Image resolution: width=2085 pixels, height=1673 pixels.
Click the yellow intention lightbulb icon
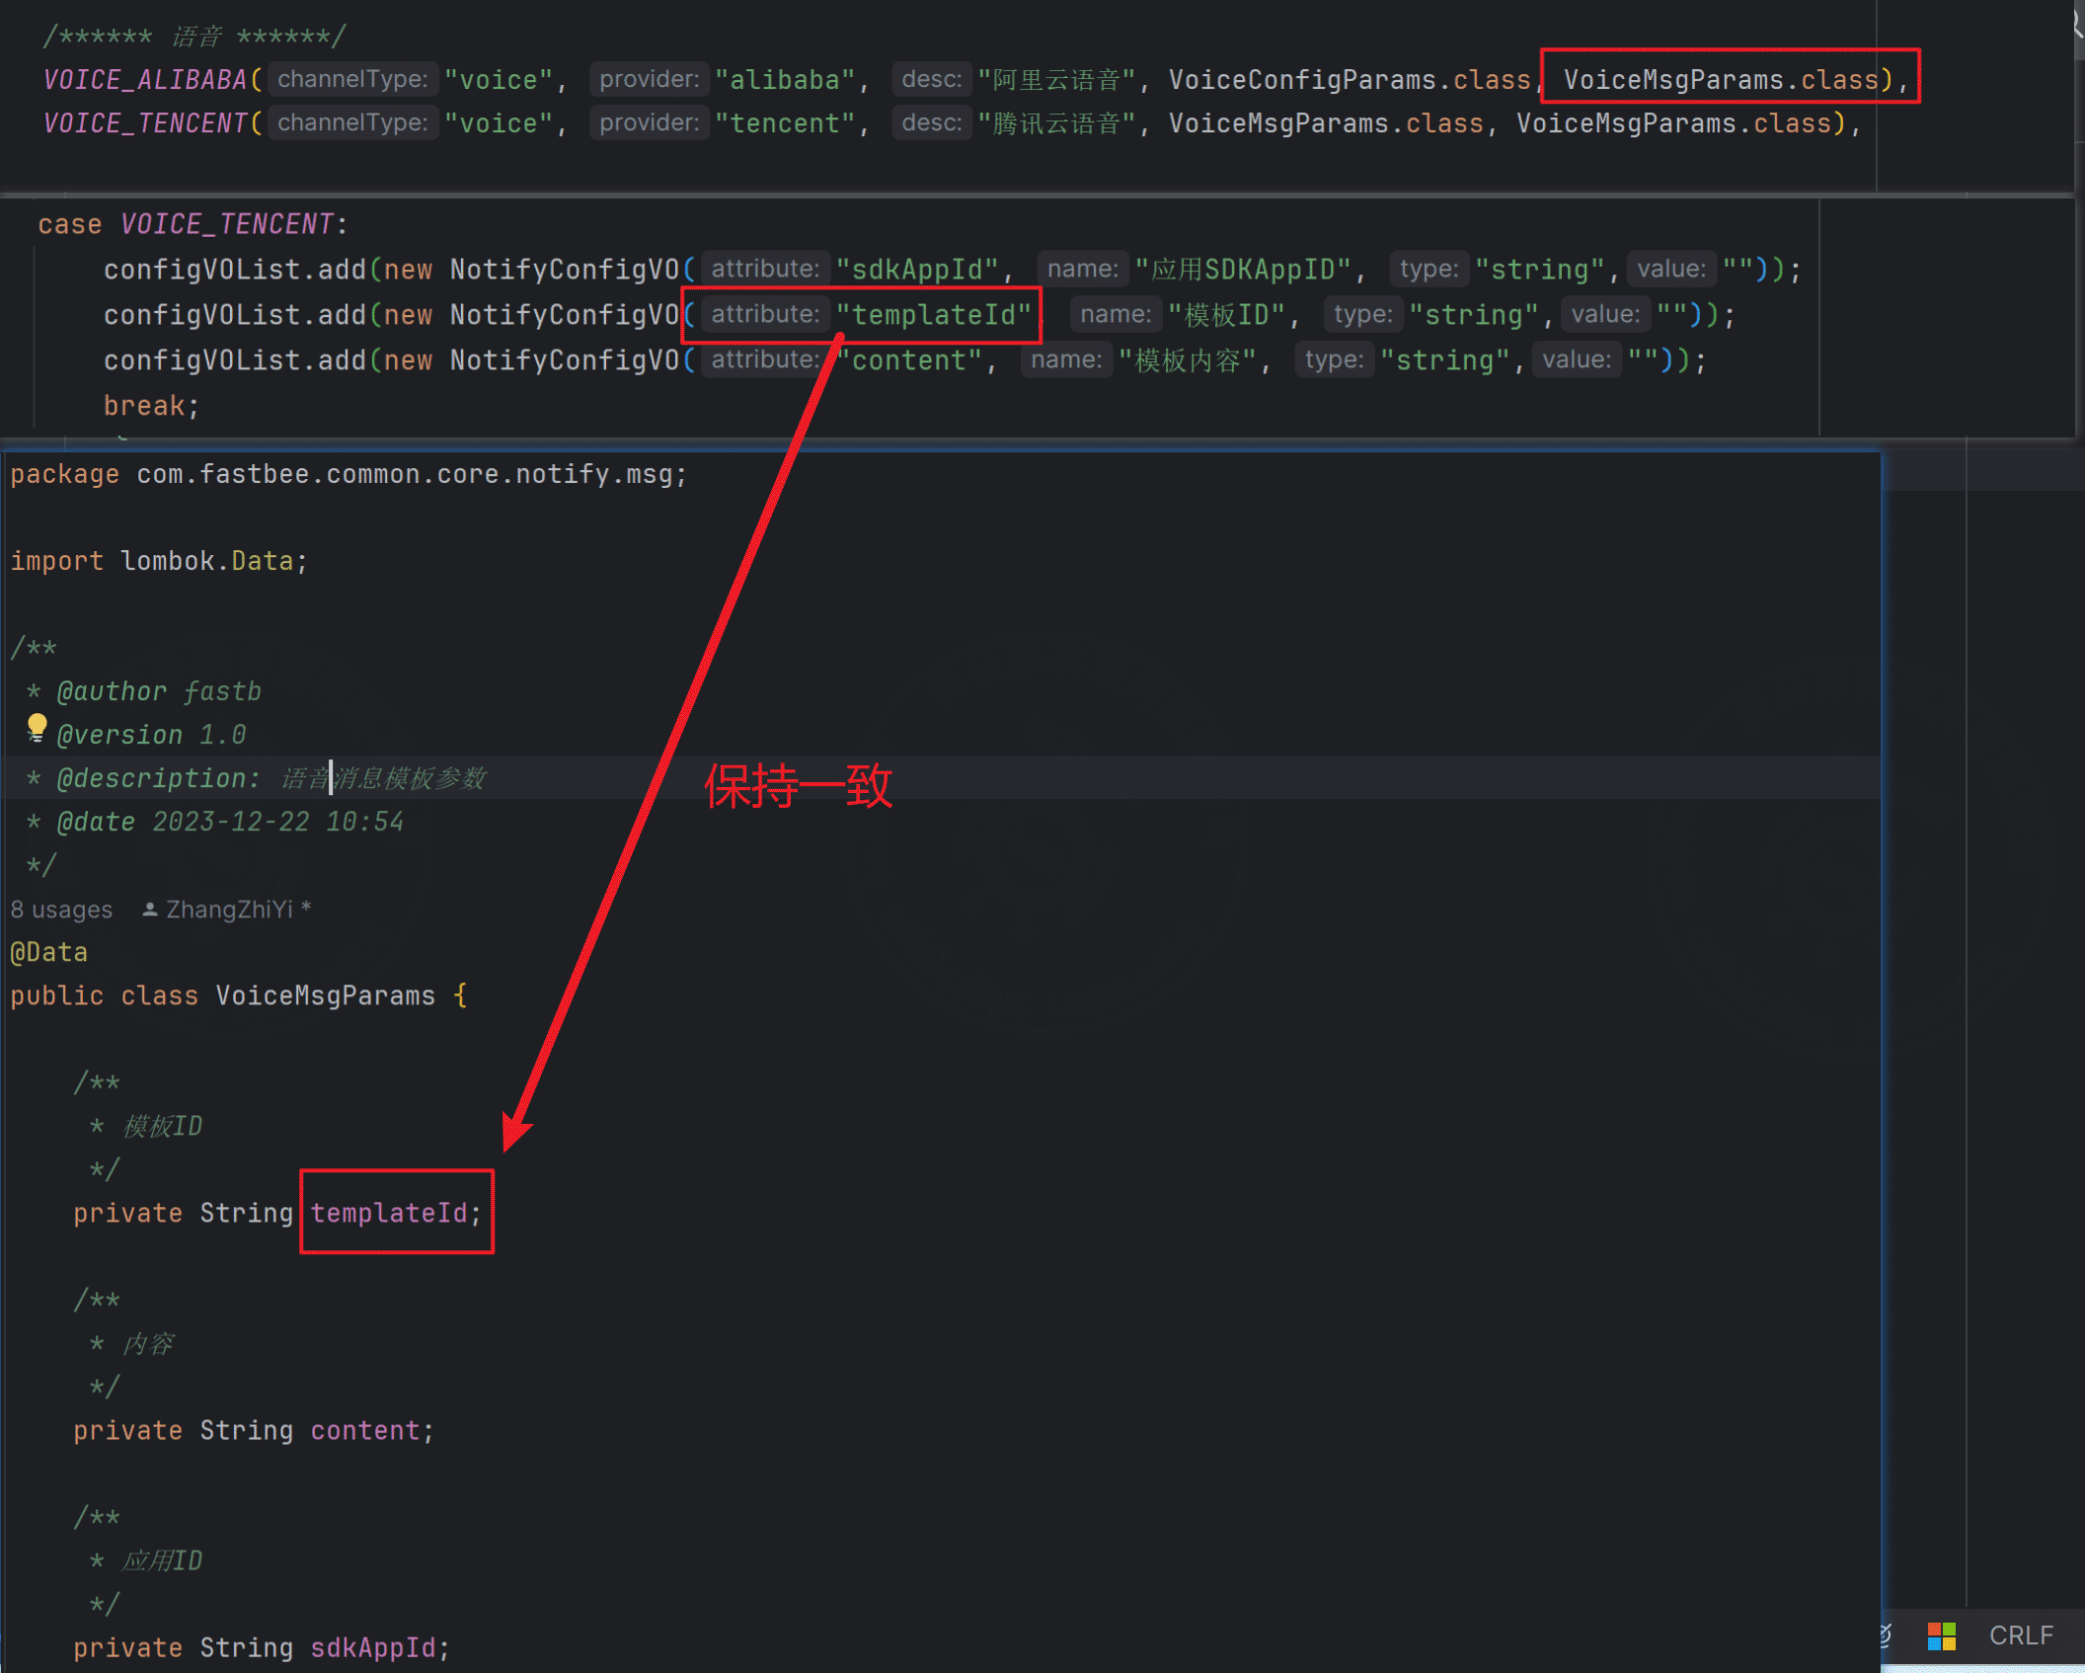[37, 728]
